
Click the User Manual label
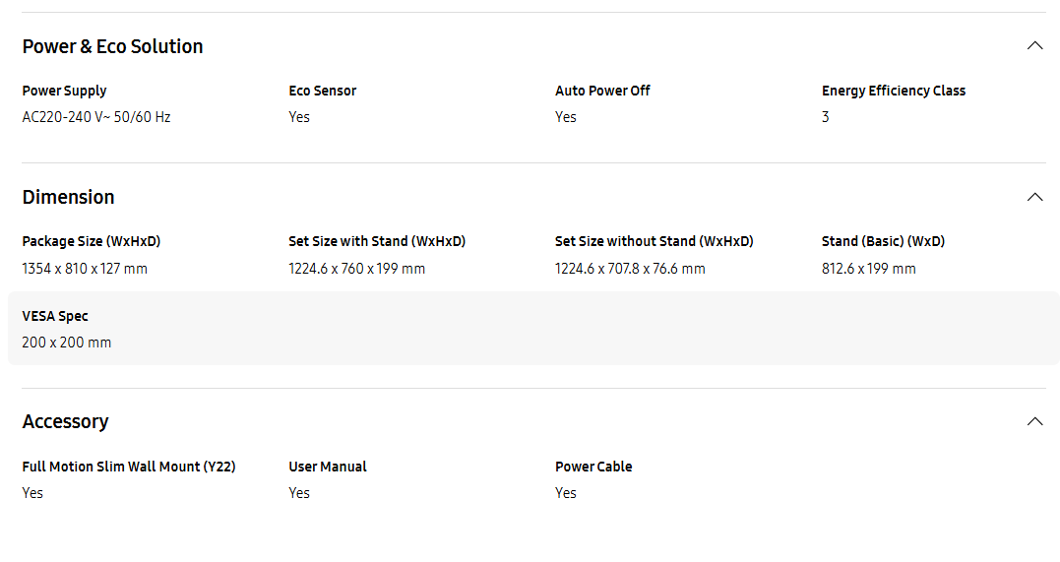coord(327,467)
